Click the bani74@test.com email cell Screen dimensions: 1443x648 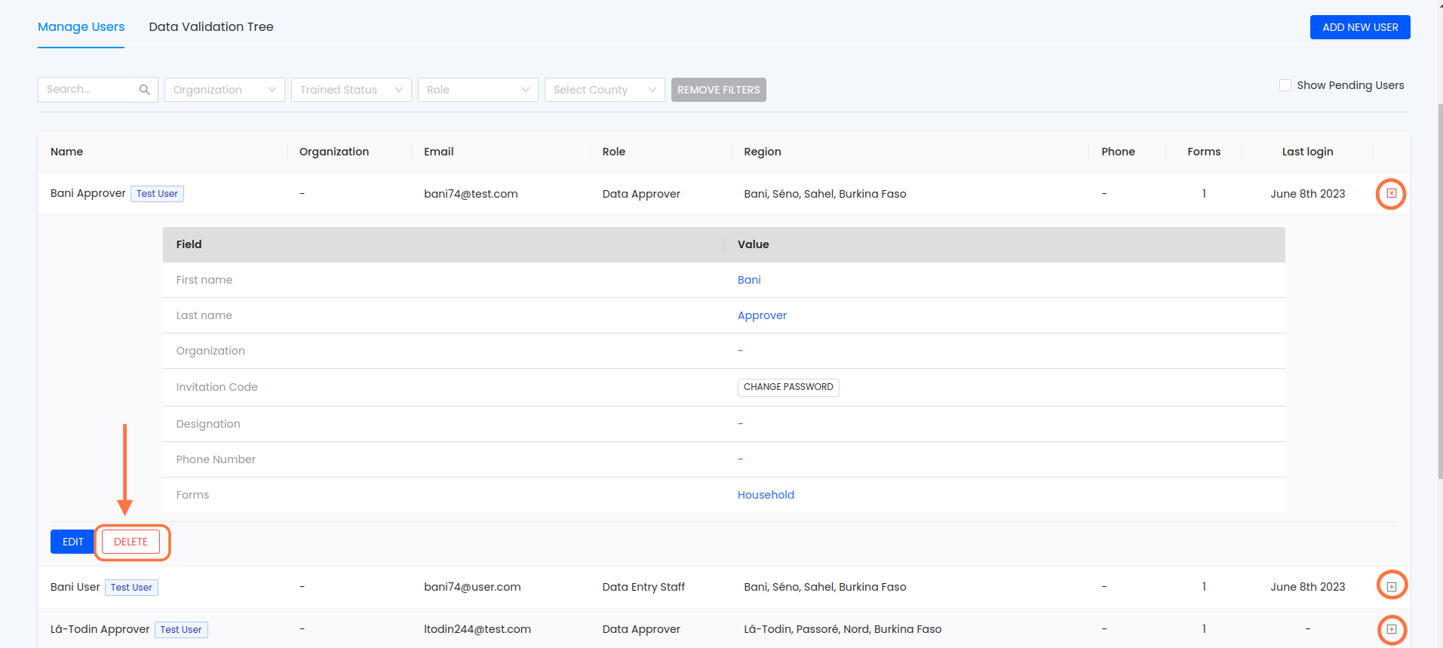click(471, 194)
